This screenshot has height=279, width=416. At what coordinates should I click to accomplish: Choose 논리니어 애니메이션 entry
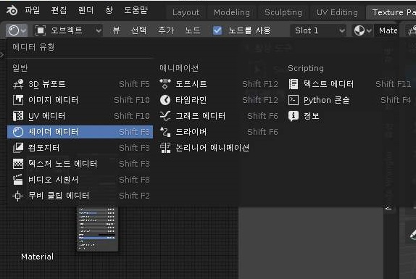click(x=219, y=148)
